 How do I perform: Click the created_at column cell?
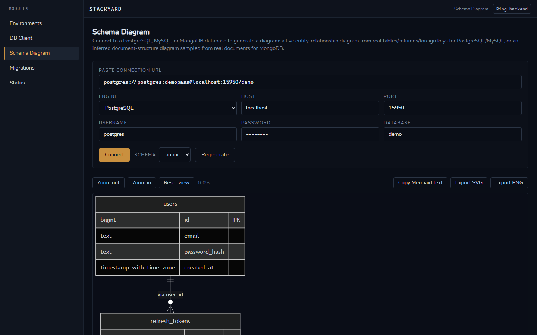click(204, 268)
